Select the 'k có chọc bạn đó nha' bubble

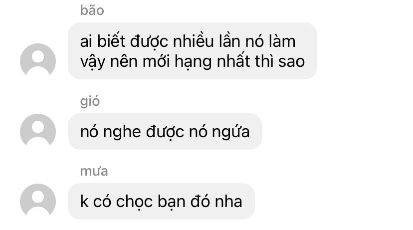click(161, 201)
